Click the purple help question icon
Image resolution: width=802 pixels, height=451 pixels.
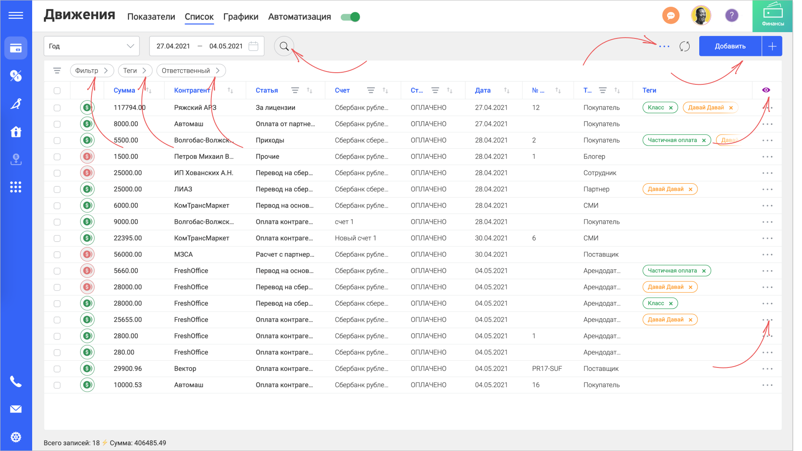(x=731, y=16)
